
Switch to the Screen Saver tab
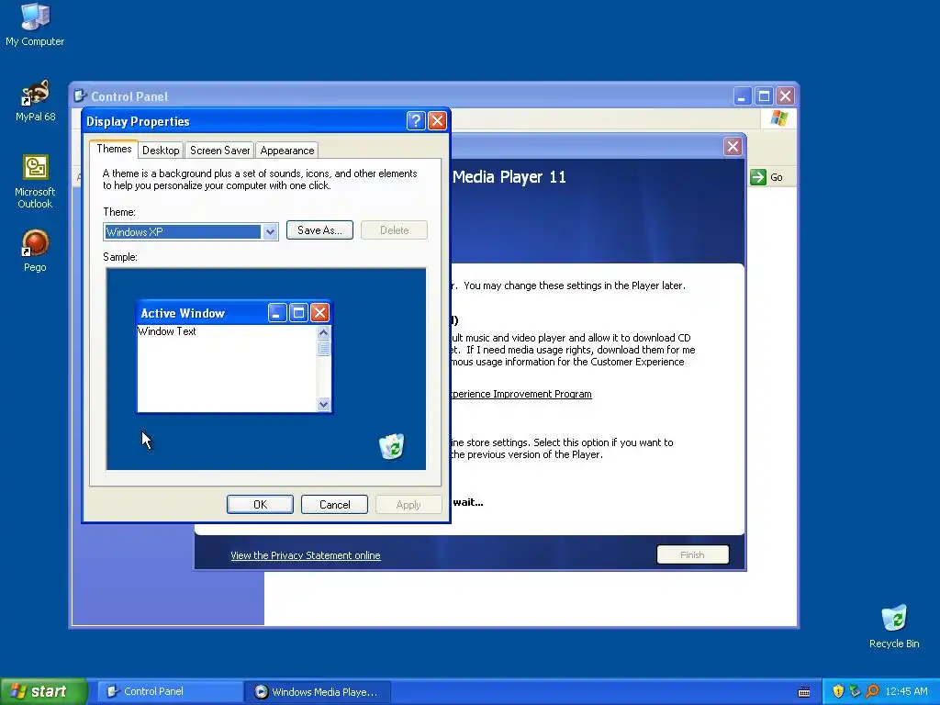click(x=219, y=151)
